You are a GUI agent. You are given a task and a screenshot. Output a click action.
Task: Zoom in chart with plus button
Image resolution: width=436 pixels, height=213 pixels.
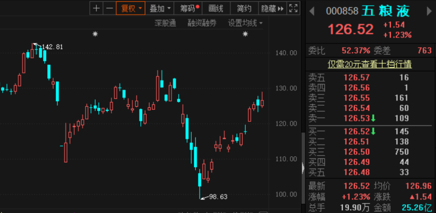coord(96,8)
